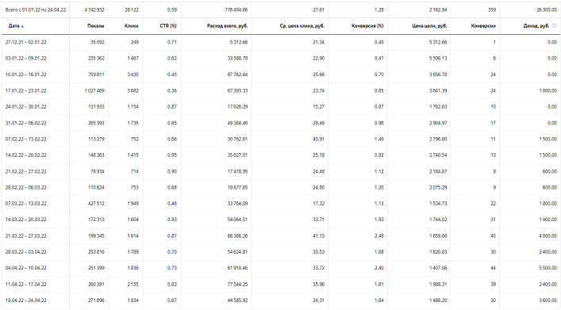Select the 18.04.22 – 24.04.22 date row
561x310 pixels.
pyautogui.click(x=281, y=300)
